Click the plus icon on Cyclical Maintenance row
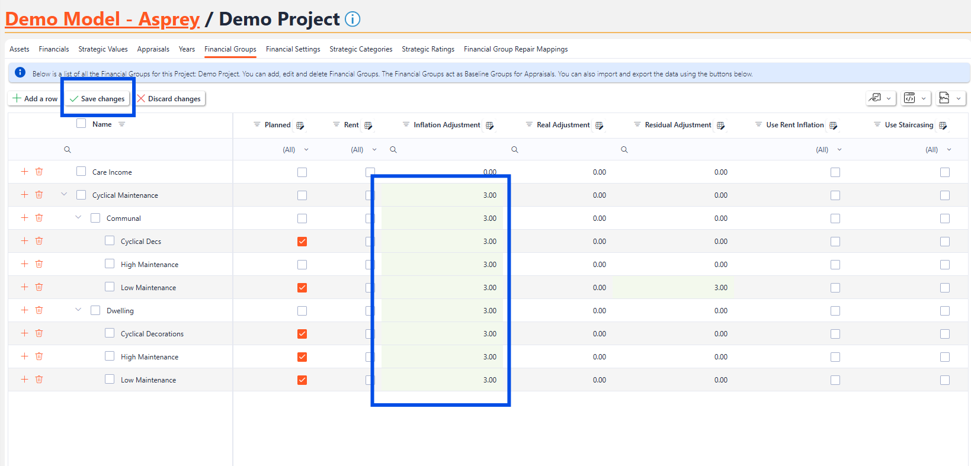 tap(24, 195)
